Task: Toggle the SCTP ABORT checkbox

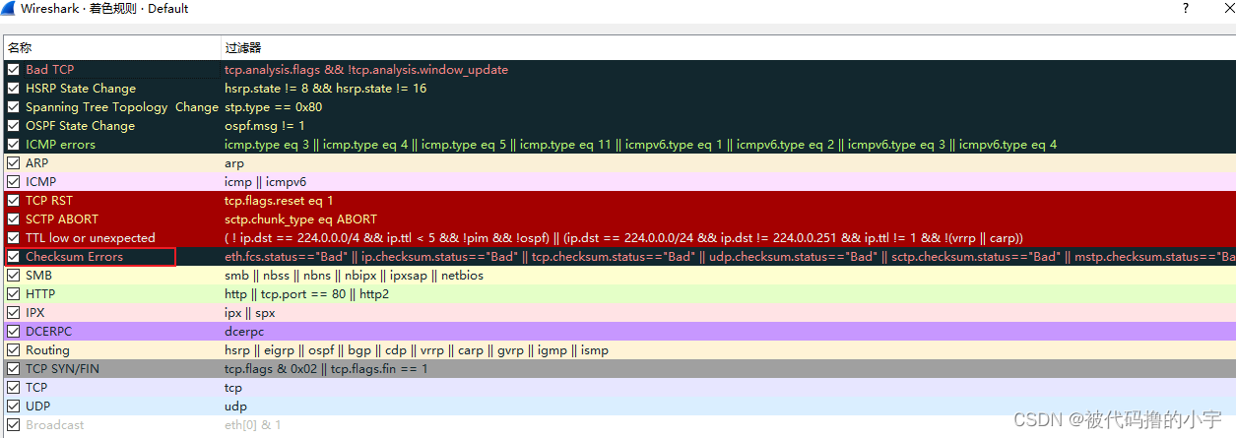Action: click(13, 219)
